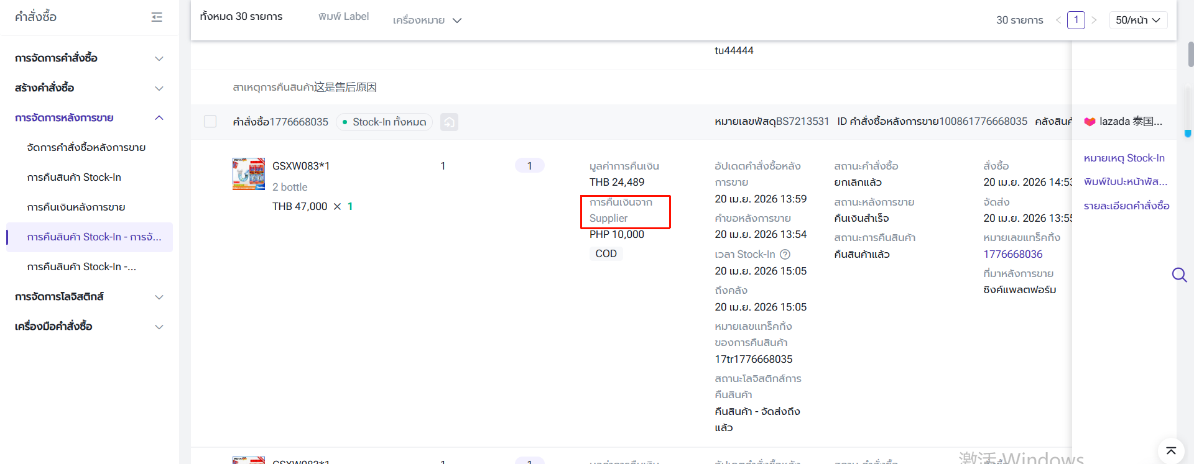Open tracking number link 1776668036
Screen dimensions: 1194x464
tap(1013, 254)
